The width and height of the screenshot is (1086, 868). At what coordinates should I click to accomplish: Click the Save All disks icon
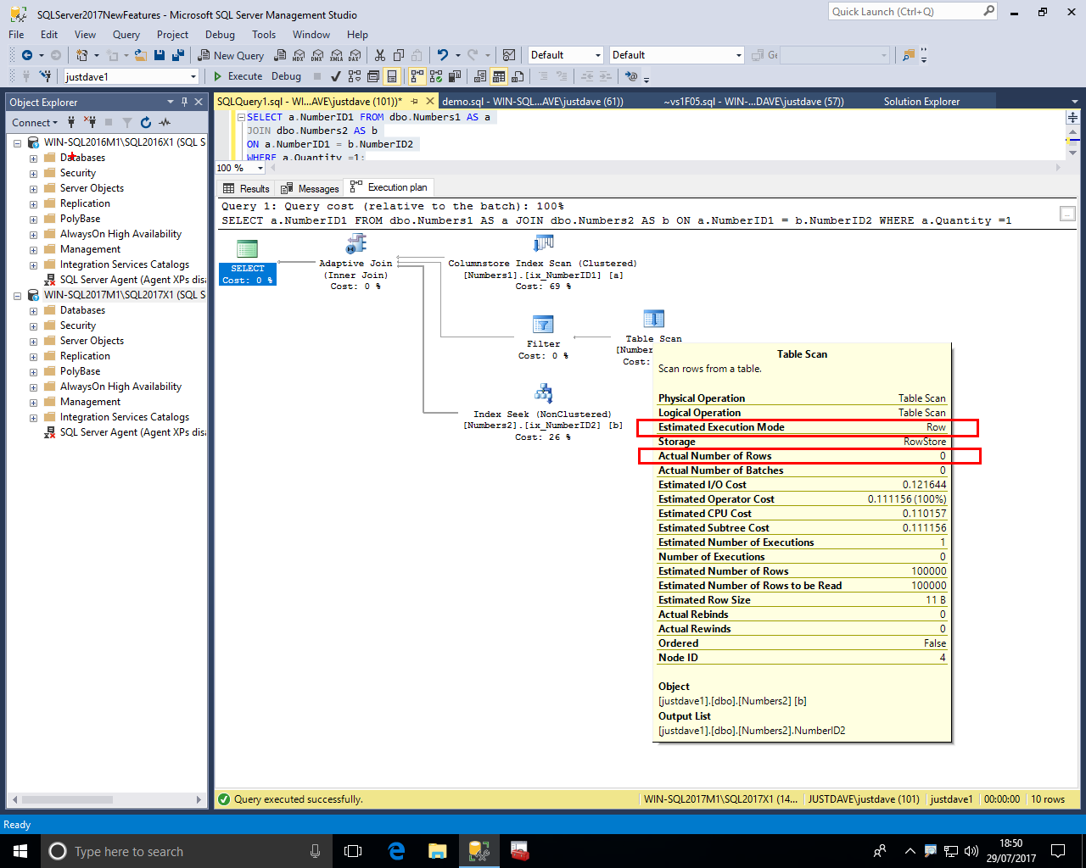pyautogui.click(x=178, y=55)
